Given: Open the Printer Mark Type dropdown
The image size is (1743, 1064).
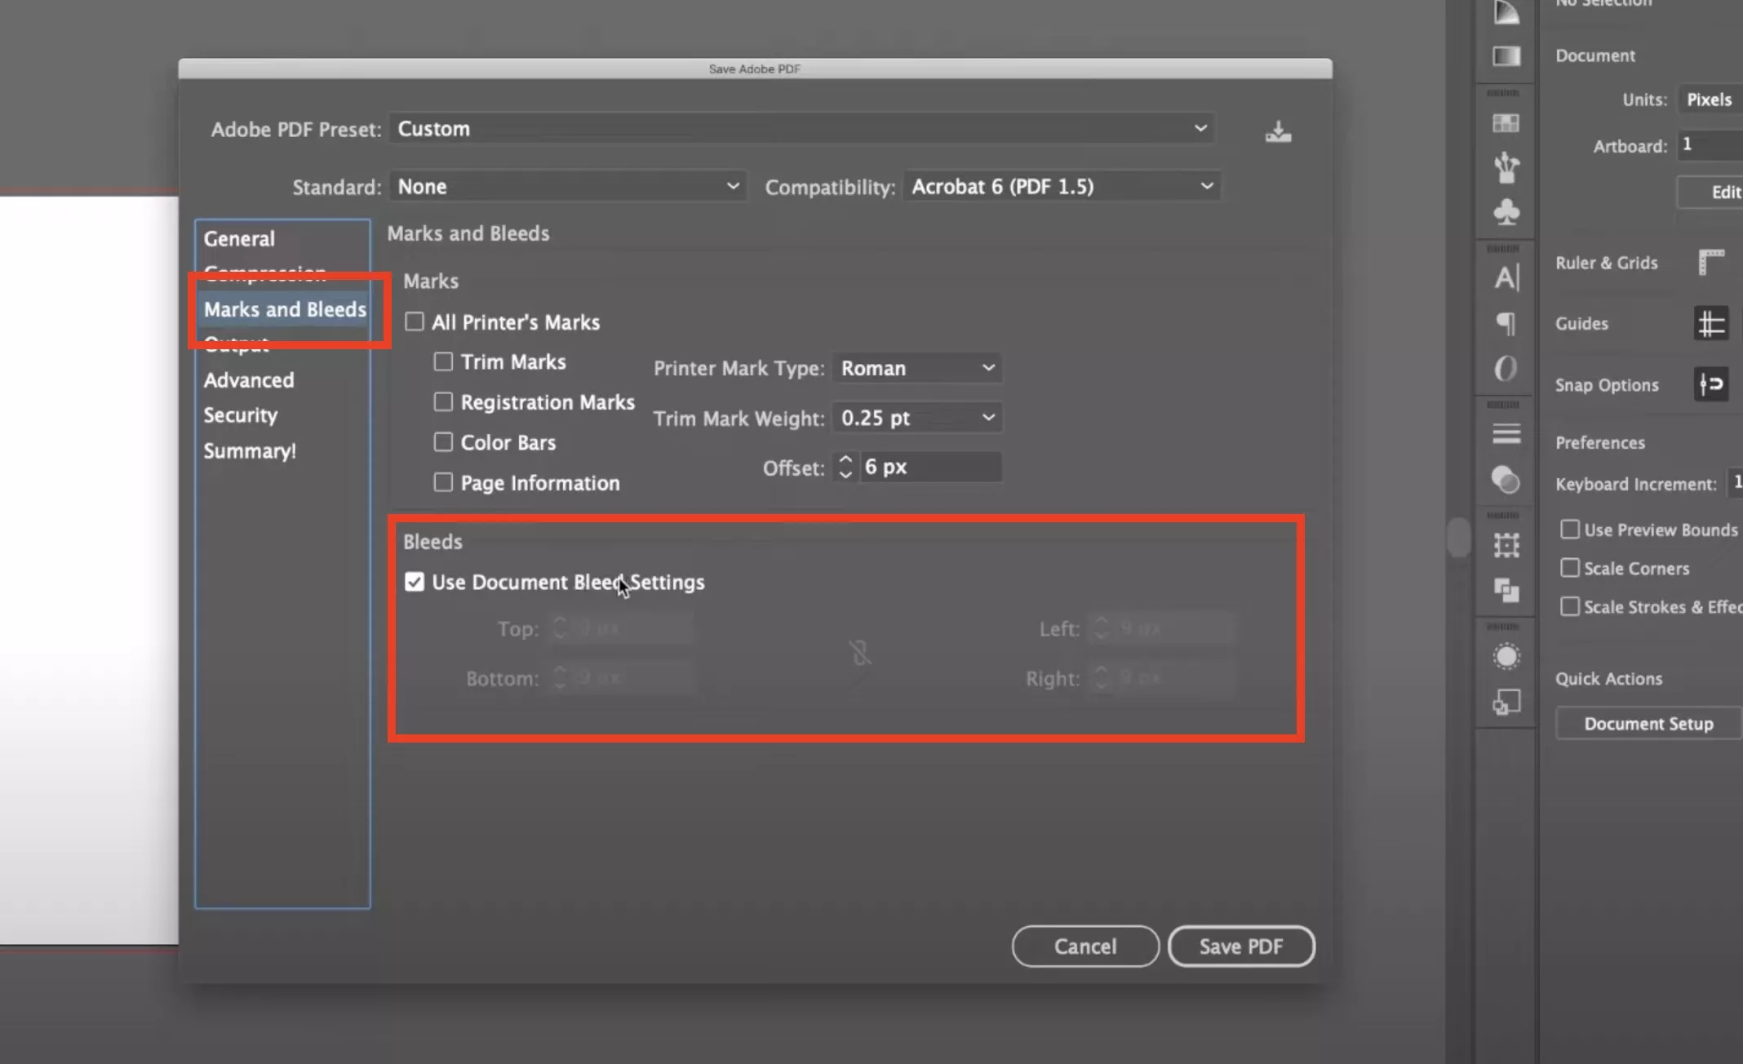Looking at the screenshot, I should tap(916, 367).
